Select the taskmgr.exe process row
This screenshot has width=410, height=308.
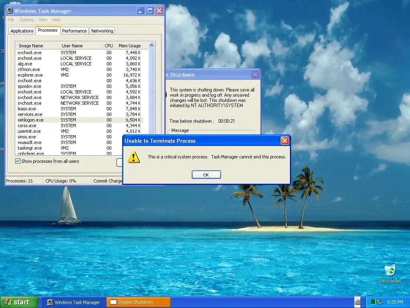(69, 148)
